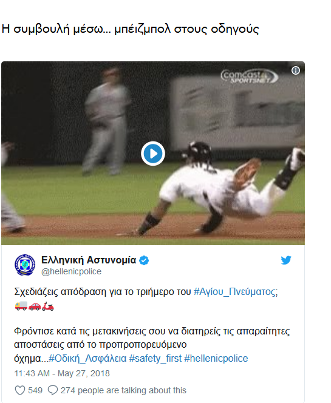Play the embedded baseball video
Screen dimensions: 331x403
(x=153, y=154)
